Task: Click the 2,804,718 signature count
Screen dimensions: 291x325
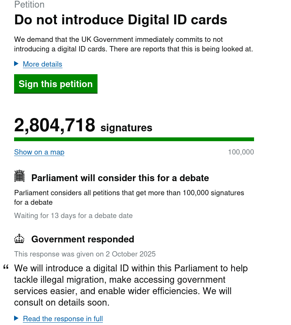Action: click(x=54, y=125)
